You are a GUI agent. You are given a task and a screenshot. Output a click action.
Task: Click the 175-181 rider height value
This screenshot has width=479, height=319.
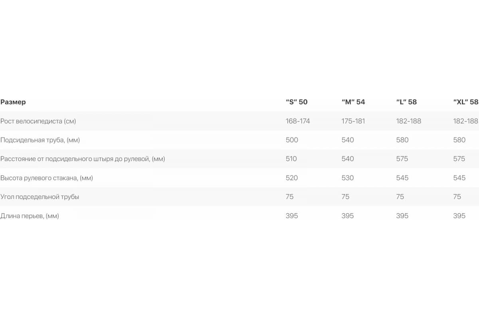[353, 121]
